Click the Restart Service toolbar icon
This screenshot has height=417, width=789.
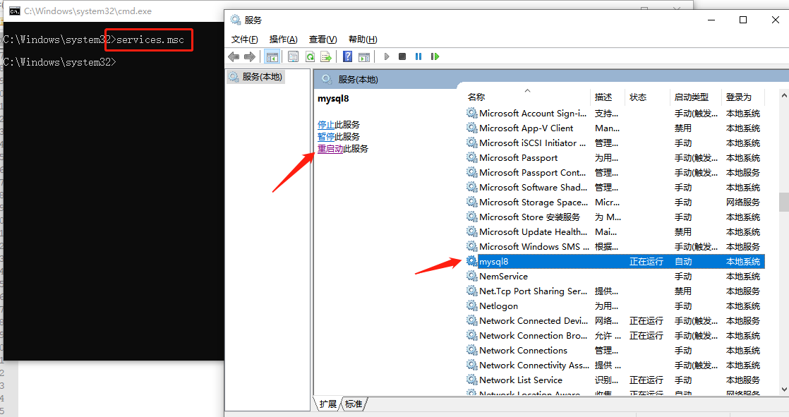point(435,57)
